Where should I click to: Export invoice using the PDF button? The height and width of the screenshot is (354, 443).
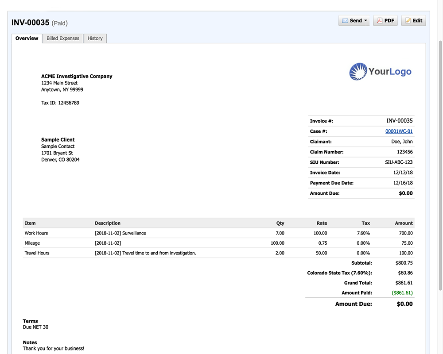pos(385,21)
